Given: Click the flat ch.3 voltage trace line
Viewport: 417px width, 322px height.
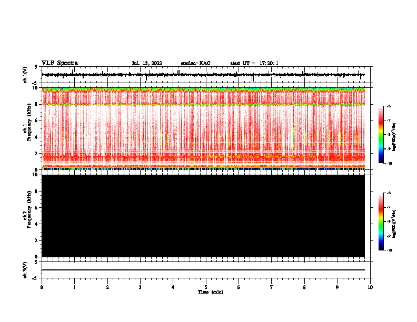Looking at the screenshot, I should click(x=203, y=270).
